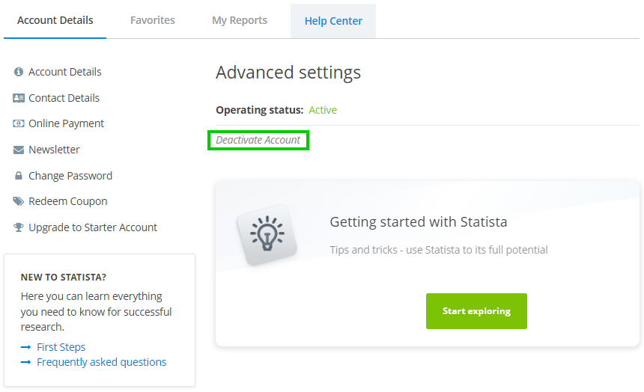Click the contact card icon in sidebar
Viewport: 644px width, 392px height.
(19, 98)
